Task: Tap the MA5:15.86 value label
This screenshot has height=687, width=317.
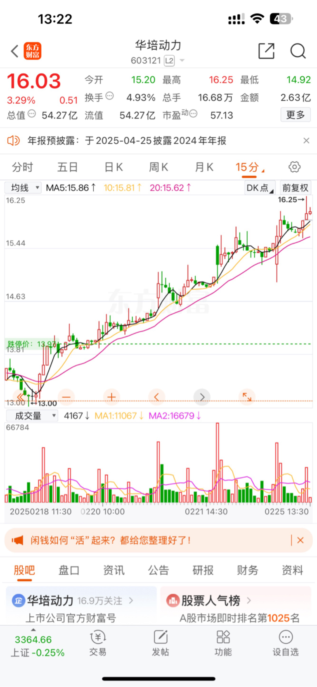Action: tap(71, 188)
